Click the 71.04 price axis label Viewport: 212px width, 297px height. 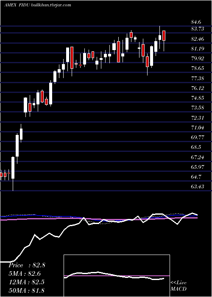[x=198, y=128]
